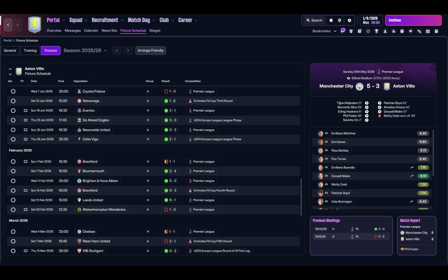448x280 pixels.
Task: Select the Leeds United fixture radio button
Action: [x=13, y=200]
